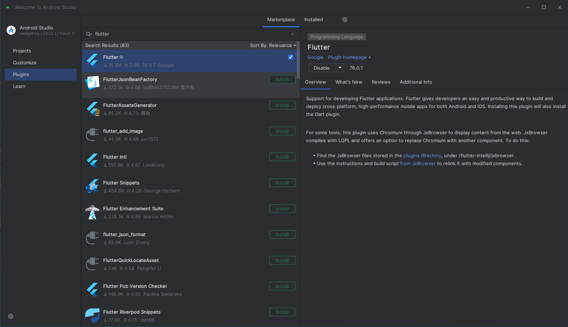Open the plugin manager gear menu
This screenshot has width=568, height=327.
[x=345, y=20]
